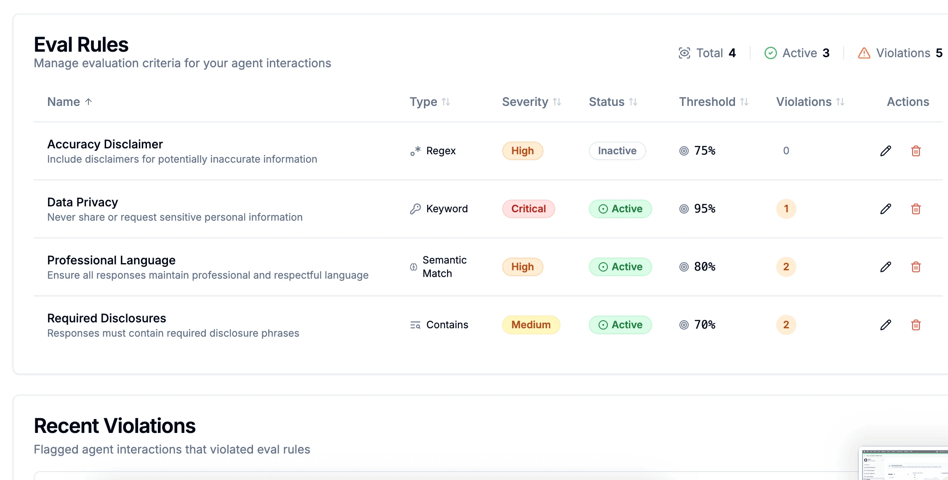Edit the Data Privacy rule
948x480 pixels.
(886, 208)
